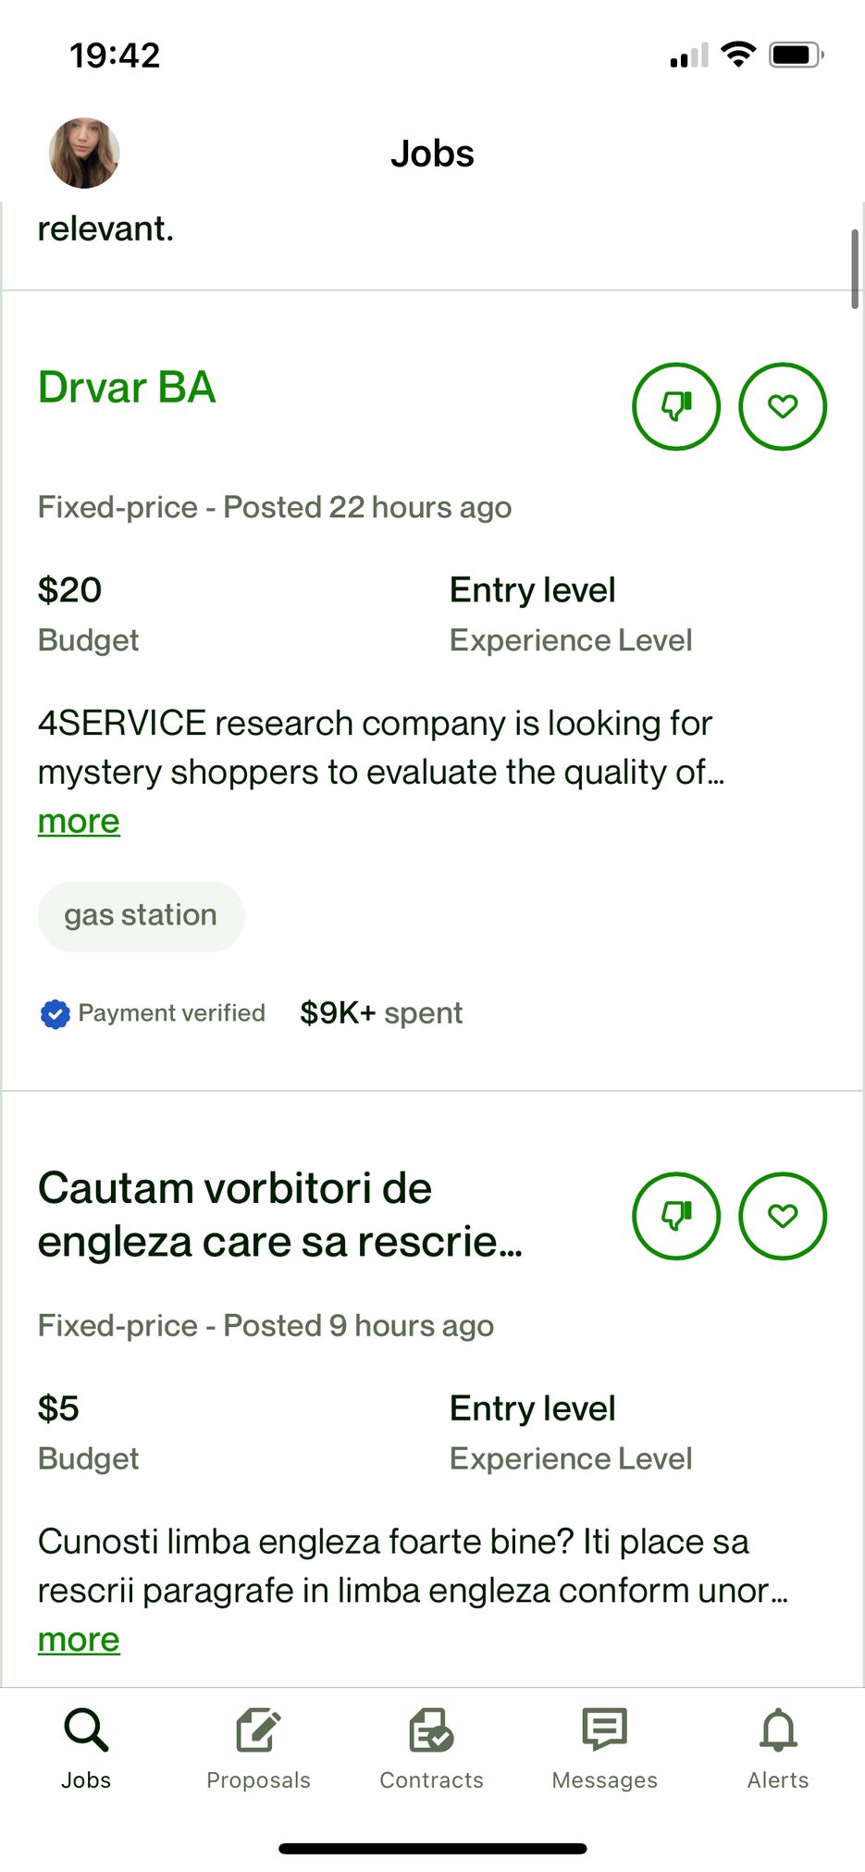Screen dimensions: 865x1872
Task: Save Drvar BA job with heart icon
Action: tap(783, 406)
